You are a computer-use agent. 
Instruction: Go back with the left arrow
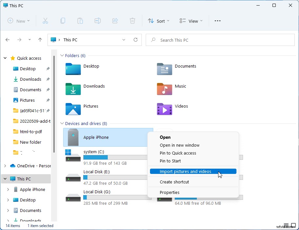coord(8,40)
